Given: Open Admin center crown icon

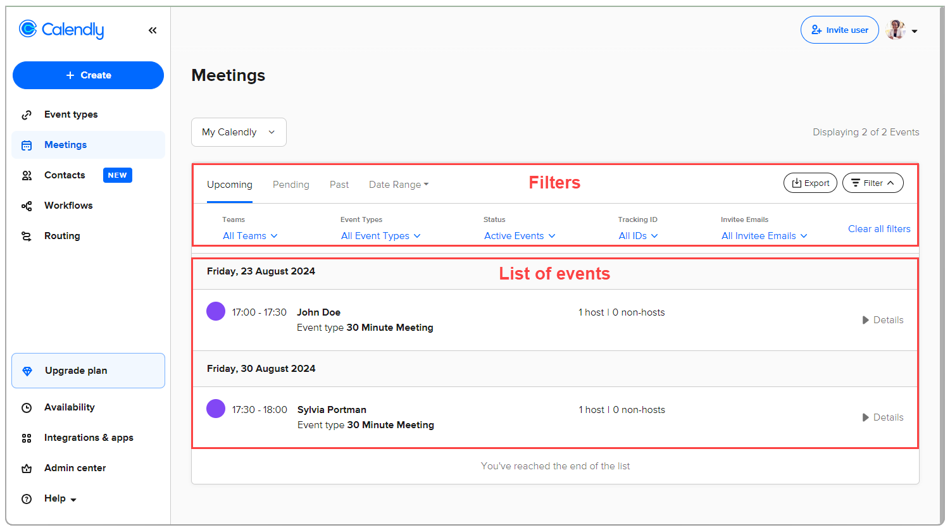Looking at the screenshot, I should click(27, 468).
